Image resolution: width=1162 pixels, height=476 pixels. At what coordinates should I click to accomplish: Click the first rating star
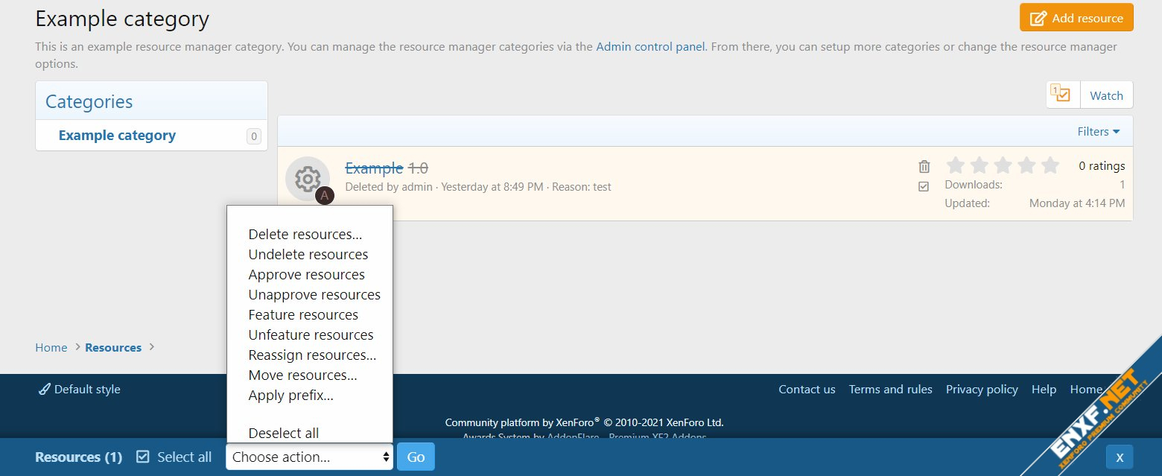click(956, 165)
